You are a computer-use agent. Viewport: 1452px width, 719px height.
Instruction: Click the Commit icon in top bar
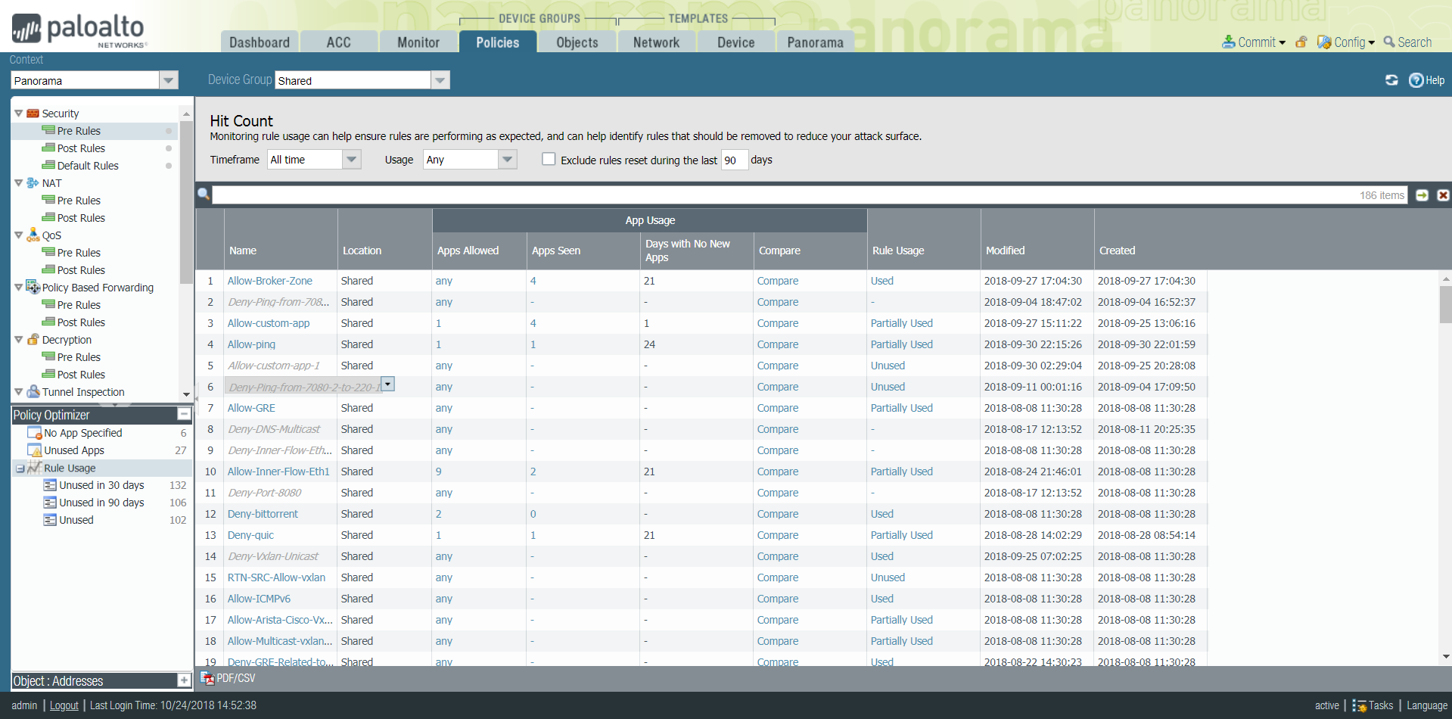coord(1228,42)
